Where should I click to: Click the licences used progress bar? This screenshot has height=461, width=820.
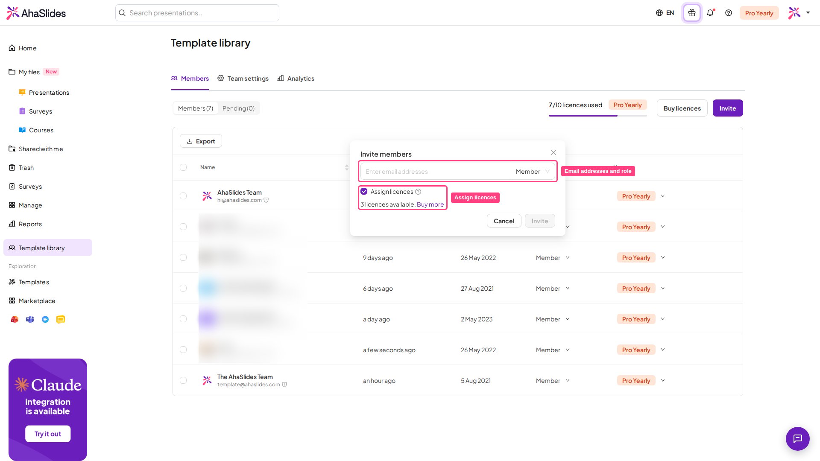pyautogui.click(x=597, y=116)
